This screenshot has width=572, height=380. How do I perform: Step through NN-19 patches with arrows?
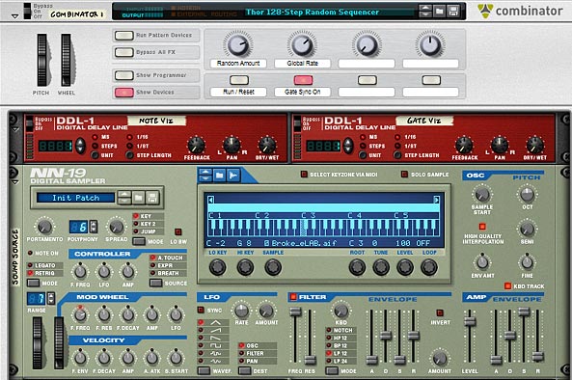[124, 198]
